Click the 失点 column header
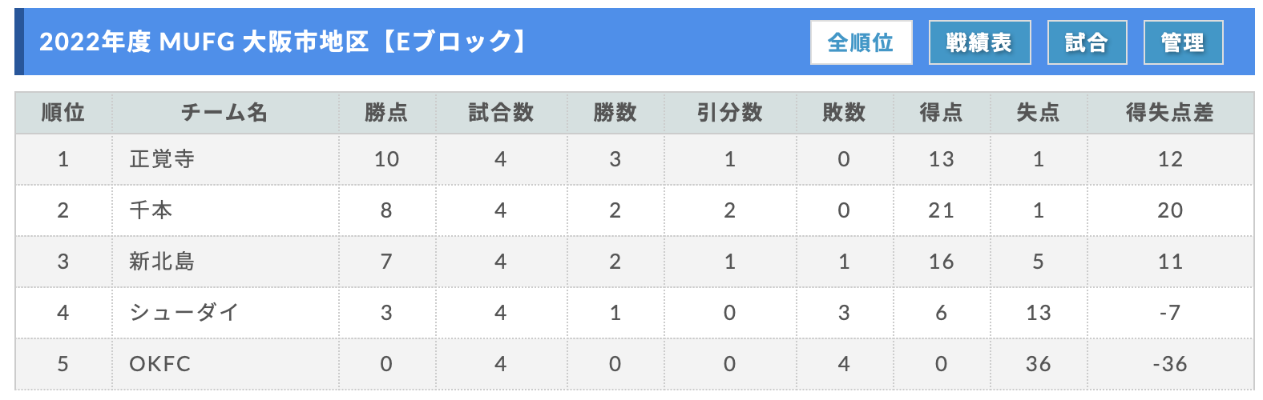1263x400 pixels. (1039, 113)
